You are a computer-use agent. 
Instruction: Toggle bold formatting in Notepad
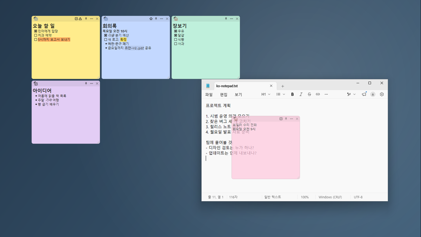coord(292,94)
